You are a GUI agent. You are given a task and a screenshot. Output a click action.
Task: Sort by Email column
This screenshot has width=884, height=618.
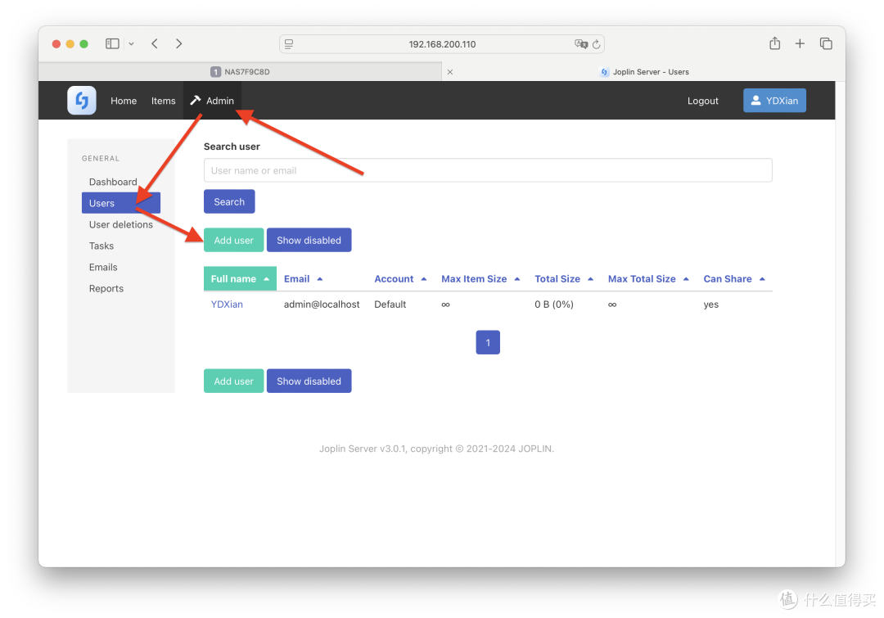point(303,278)
